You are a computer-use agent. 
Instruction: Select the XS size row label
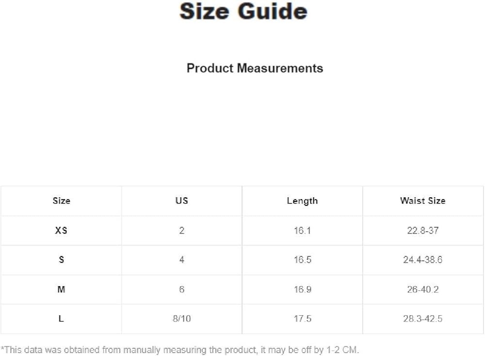point(61,230)
